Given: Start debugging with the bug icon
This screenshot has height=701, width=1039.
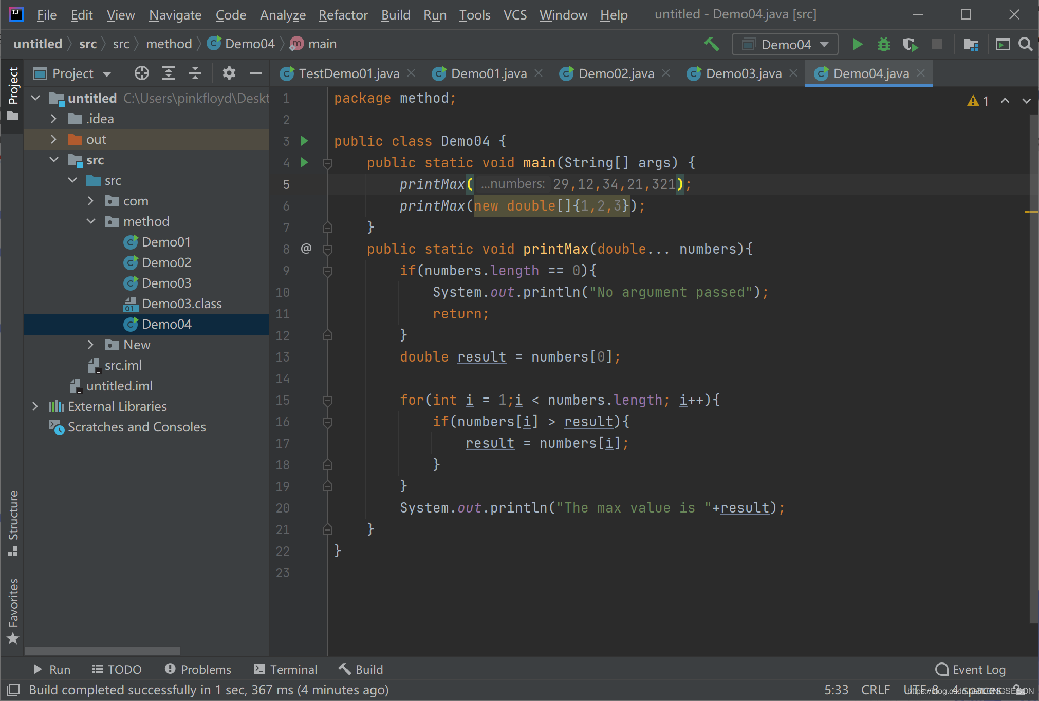Looking at the screenshot, I should click(x=883, y=44).
